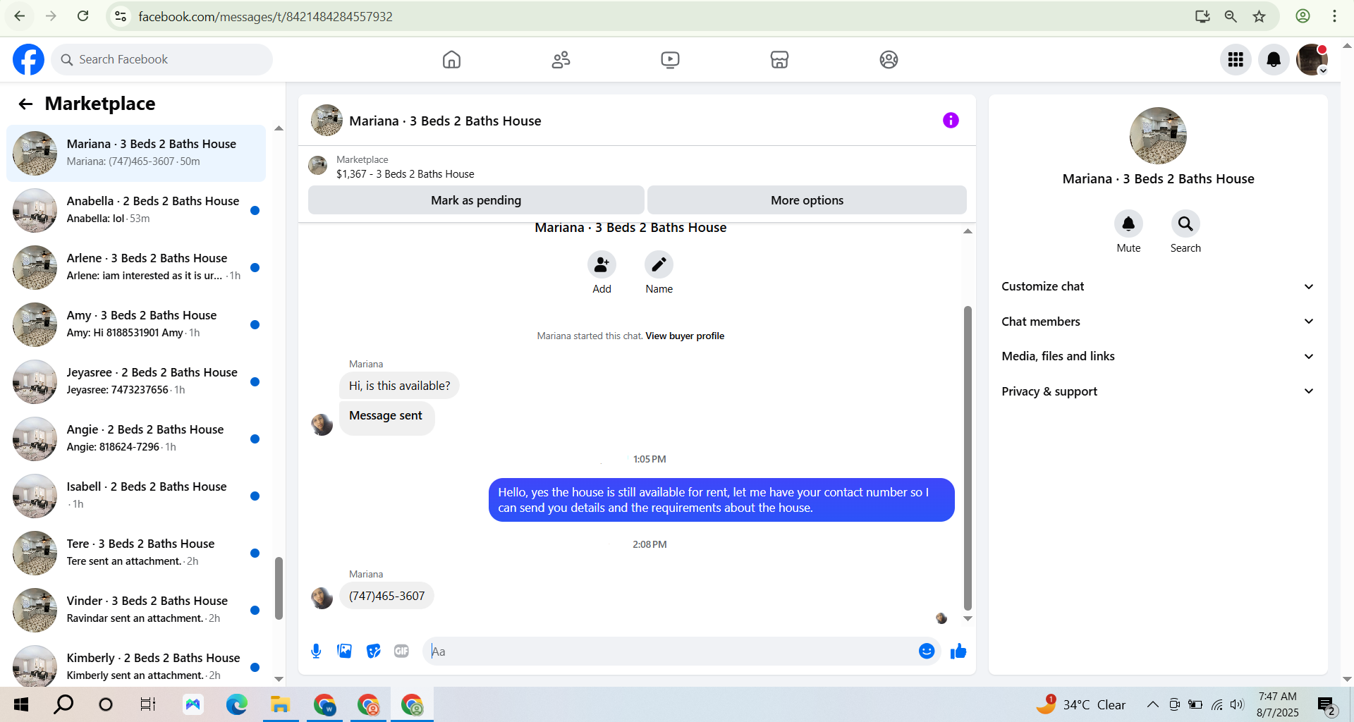Choose a sticker icon
The height and width of the screenshot is (722, 1354).
pos(373,651)
